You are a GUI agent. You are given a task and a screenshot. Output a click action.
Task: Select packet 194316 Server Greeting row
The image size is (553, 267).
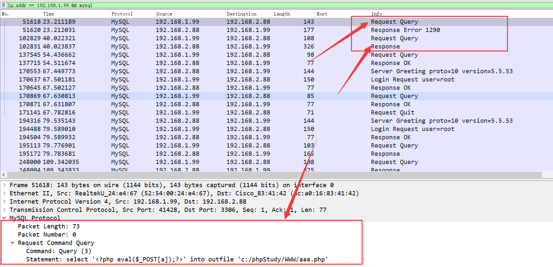pyautogui.click(x=276, y=121)
